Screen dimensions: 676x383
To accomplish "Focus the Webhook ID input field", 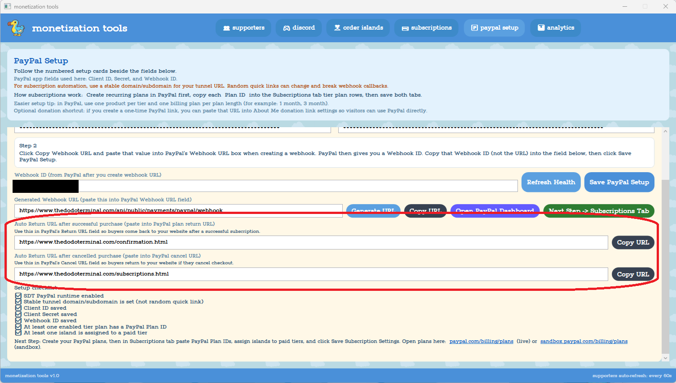I will point(266,186).
